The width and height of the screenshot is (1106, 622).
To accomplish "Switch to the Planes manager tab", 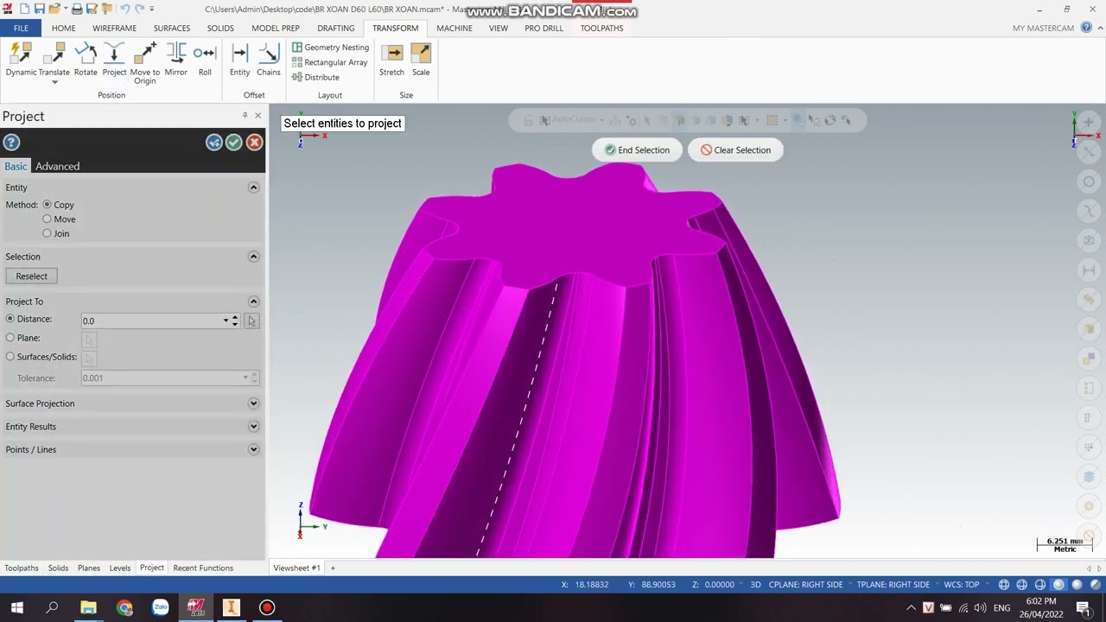I will [88, 568].
